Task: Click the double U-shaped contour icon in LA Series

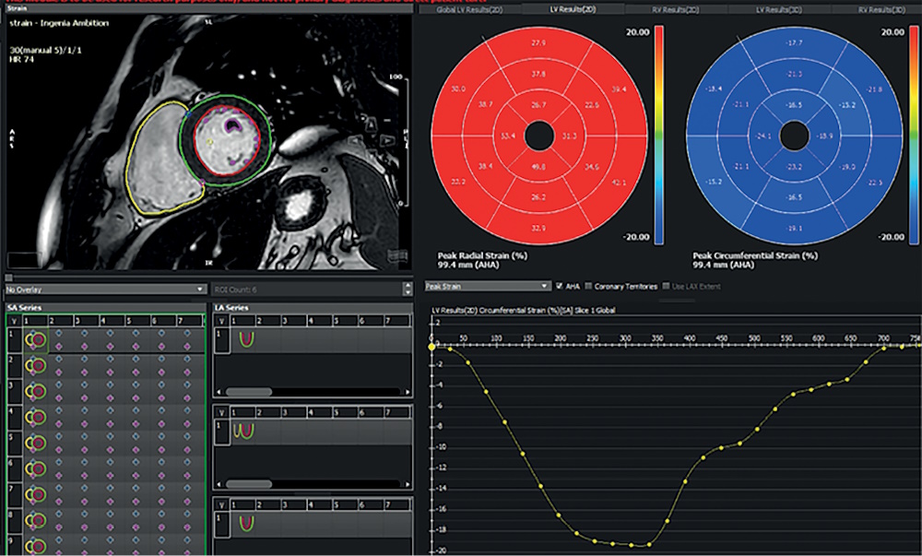Action: (243, 431)
